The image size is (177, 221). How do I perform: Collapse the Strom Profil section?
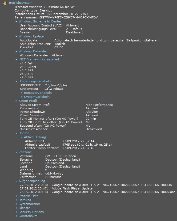[x=28, y=101]
